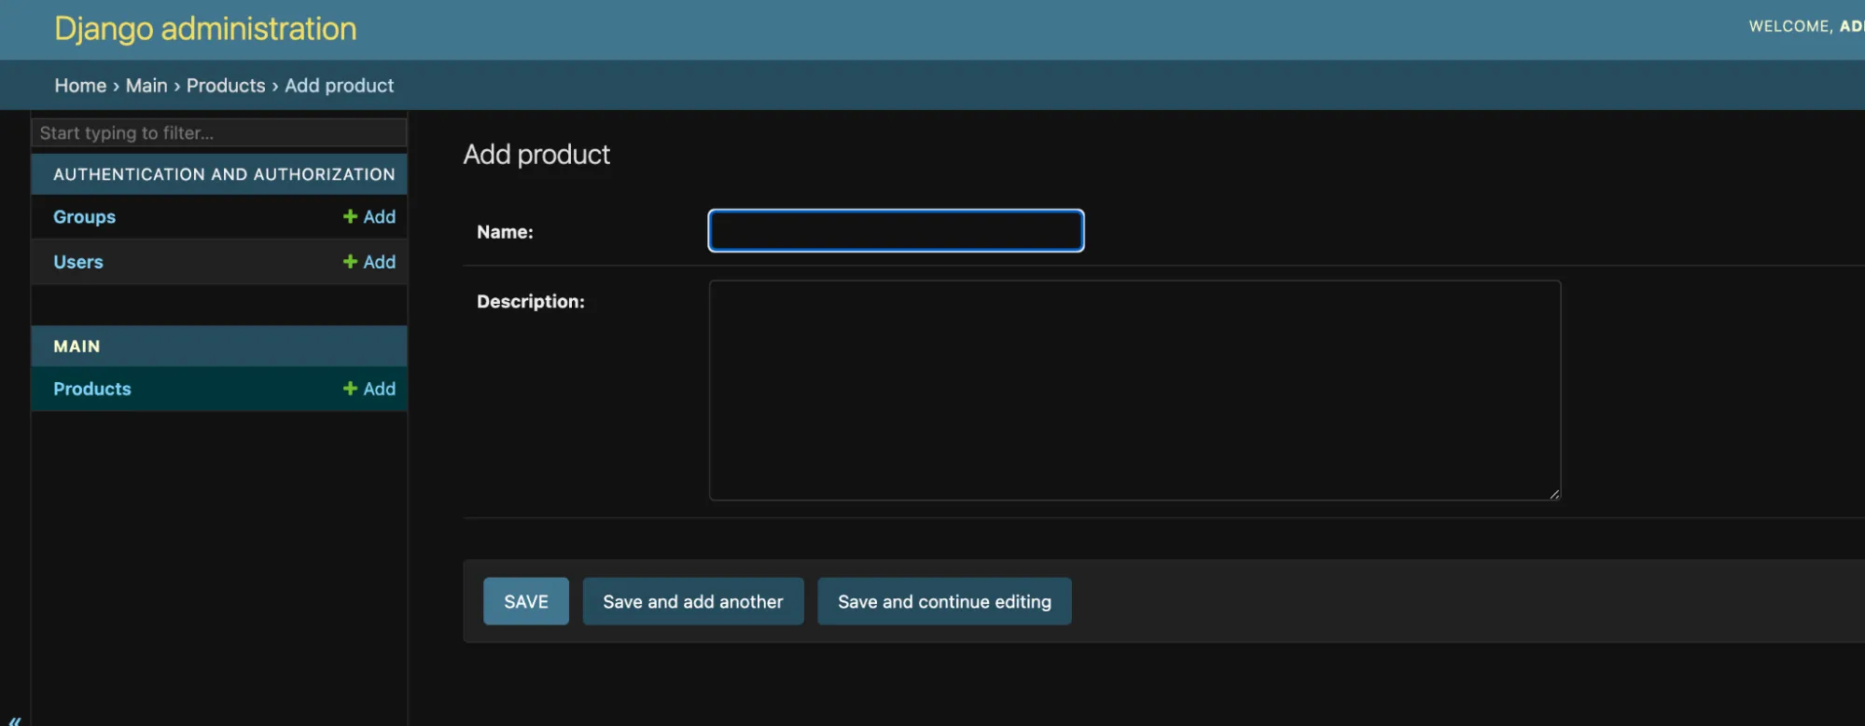Open the MAIN app section header
Screen dimensions: 1865x726
click(x=77, y=346)
